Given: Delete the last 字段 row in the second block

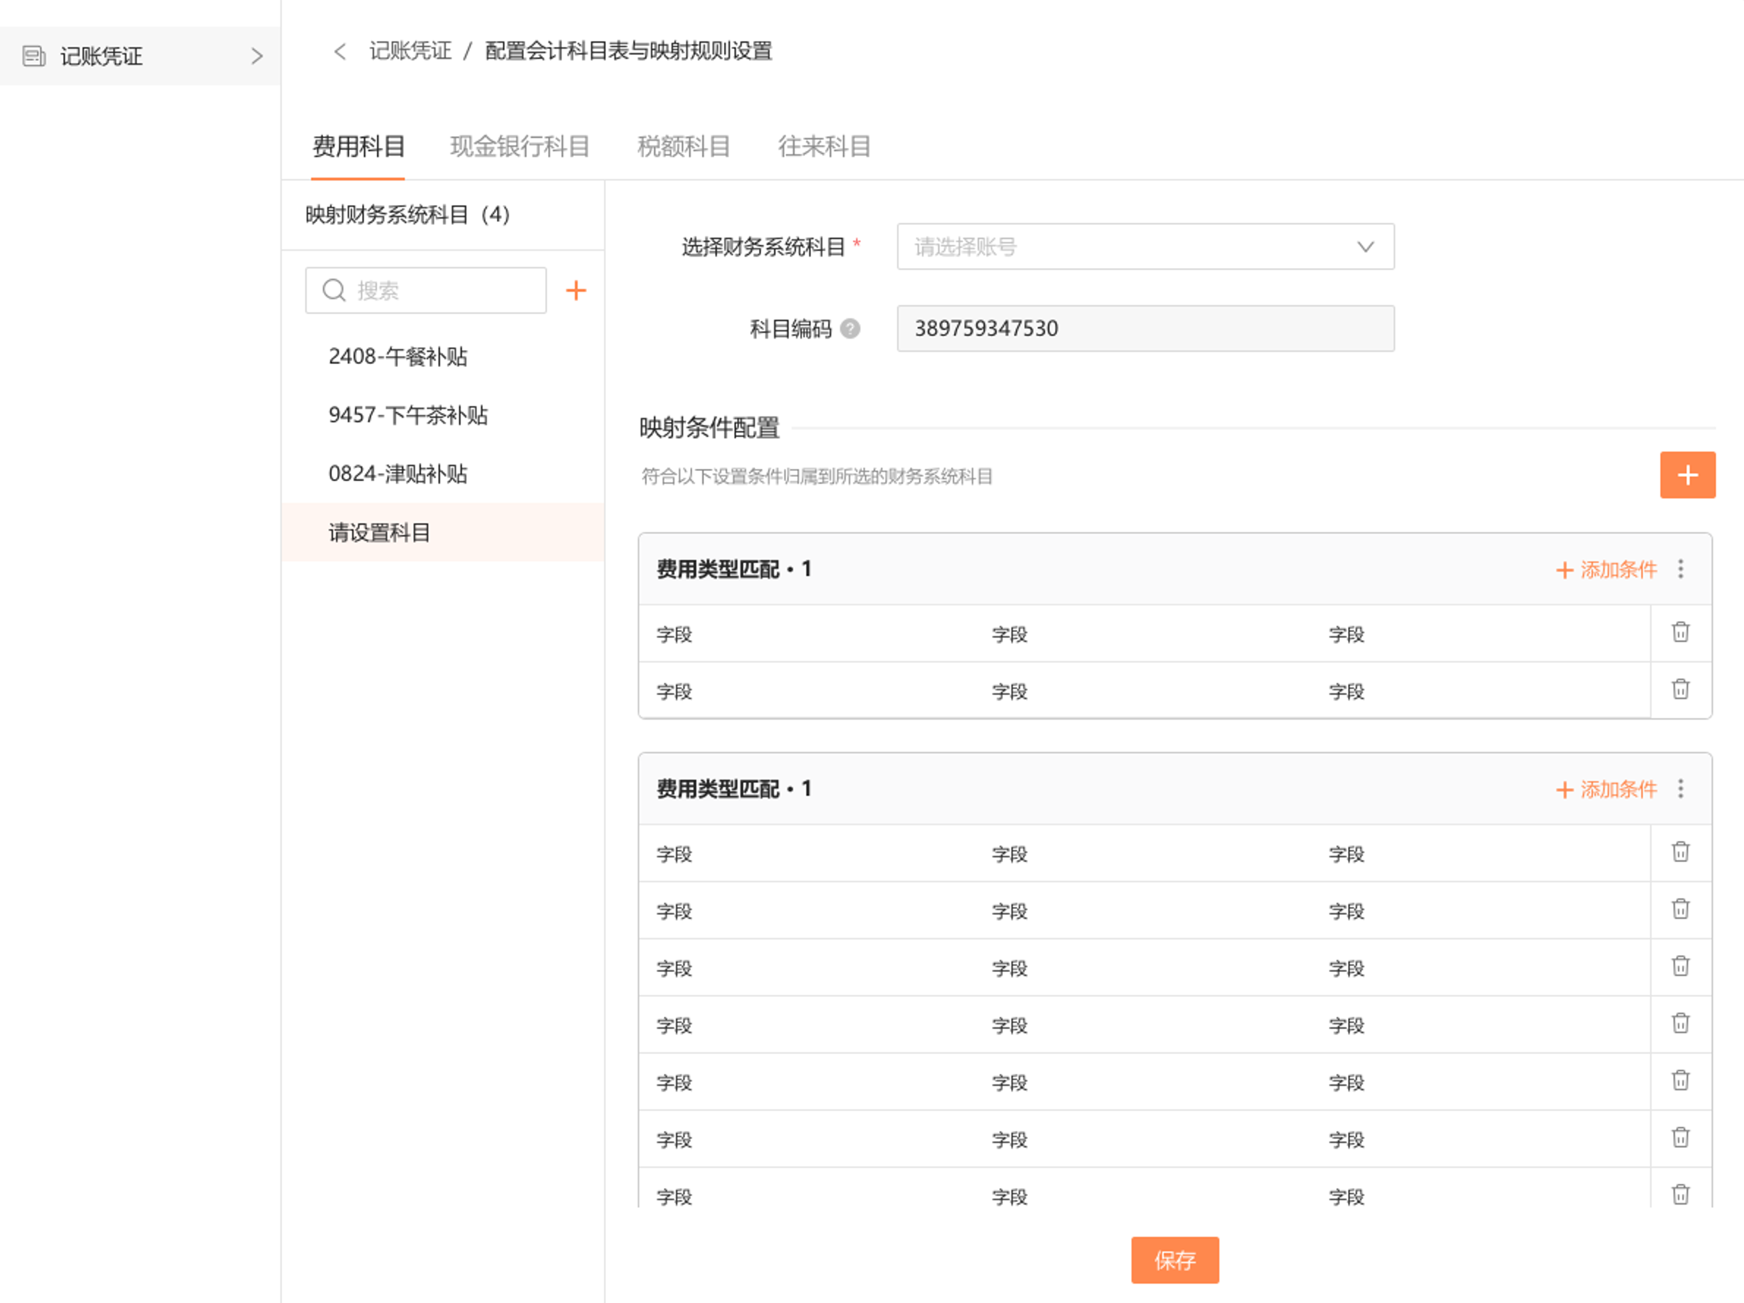Looking at the screenshot, I should (x=1680, y=1194).
